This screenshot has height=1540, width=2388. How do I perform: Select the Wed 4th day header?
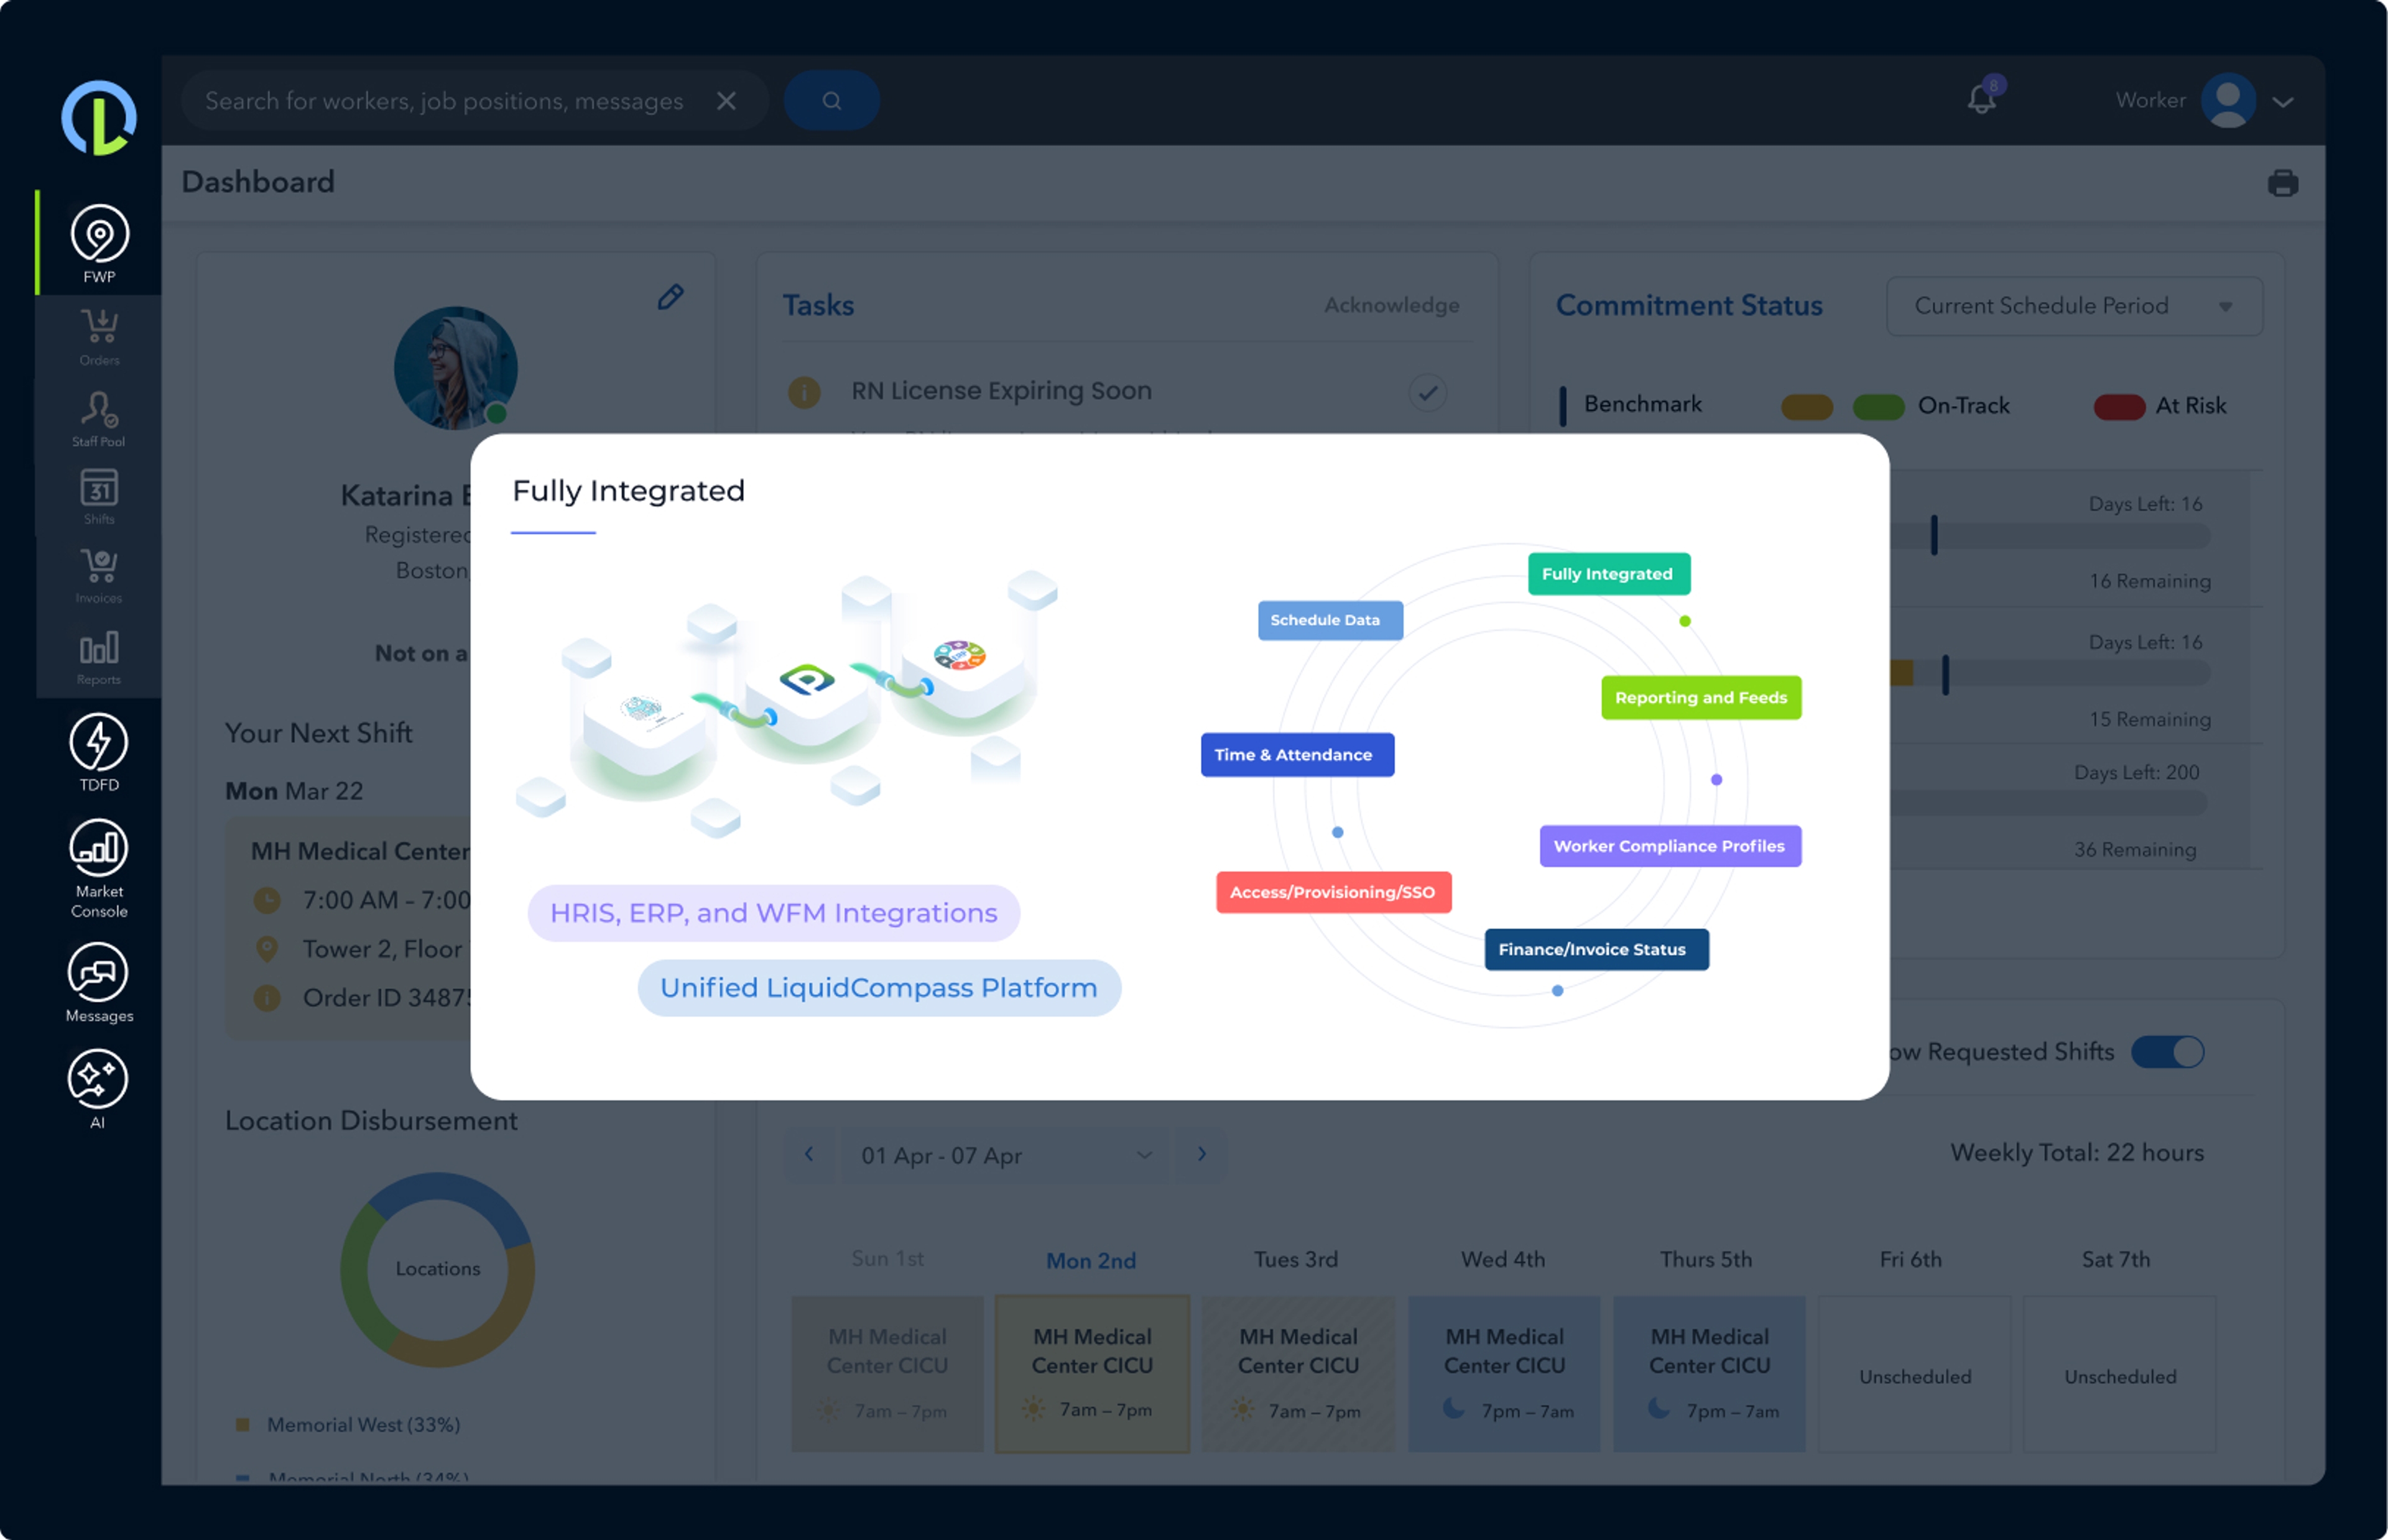1503,1260
